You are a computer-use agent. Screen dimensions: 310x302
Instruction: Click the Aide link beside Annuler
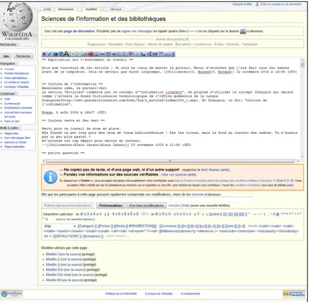[186, 206]
